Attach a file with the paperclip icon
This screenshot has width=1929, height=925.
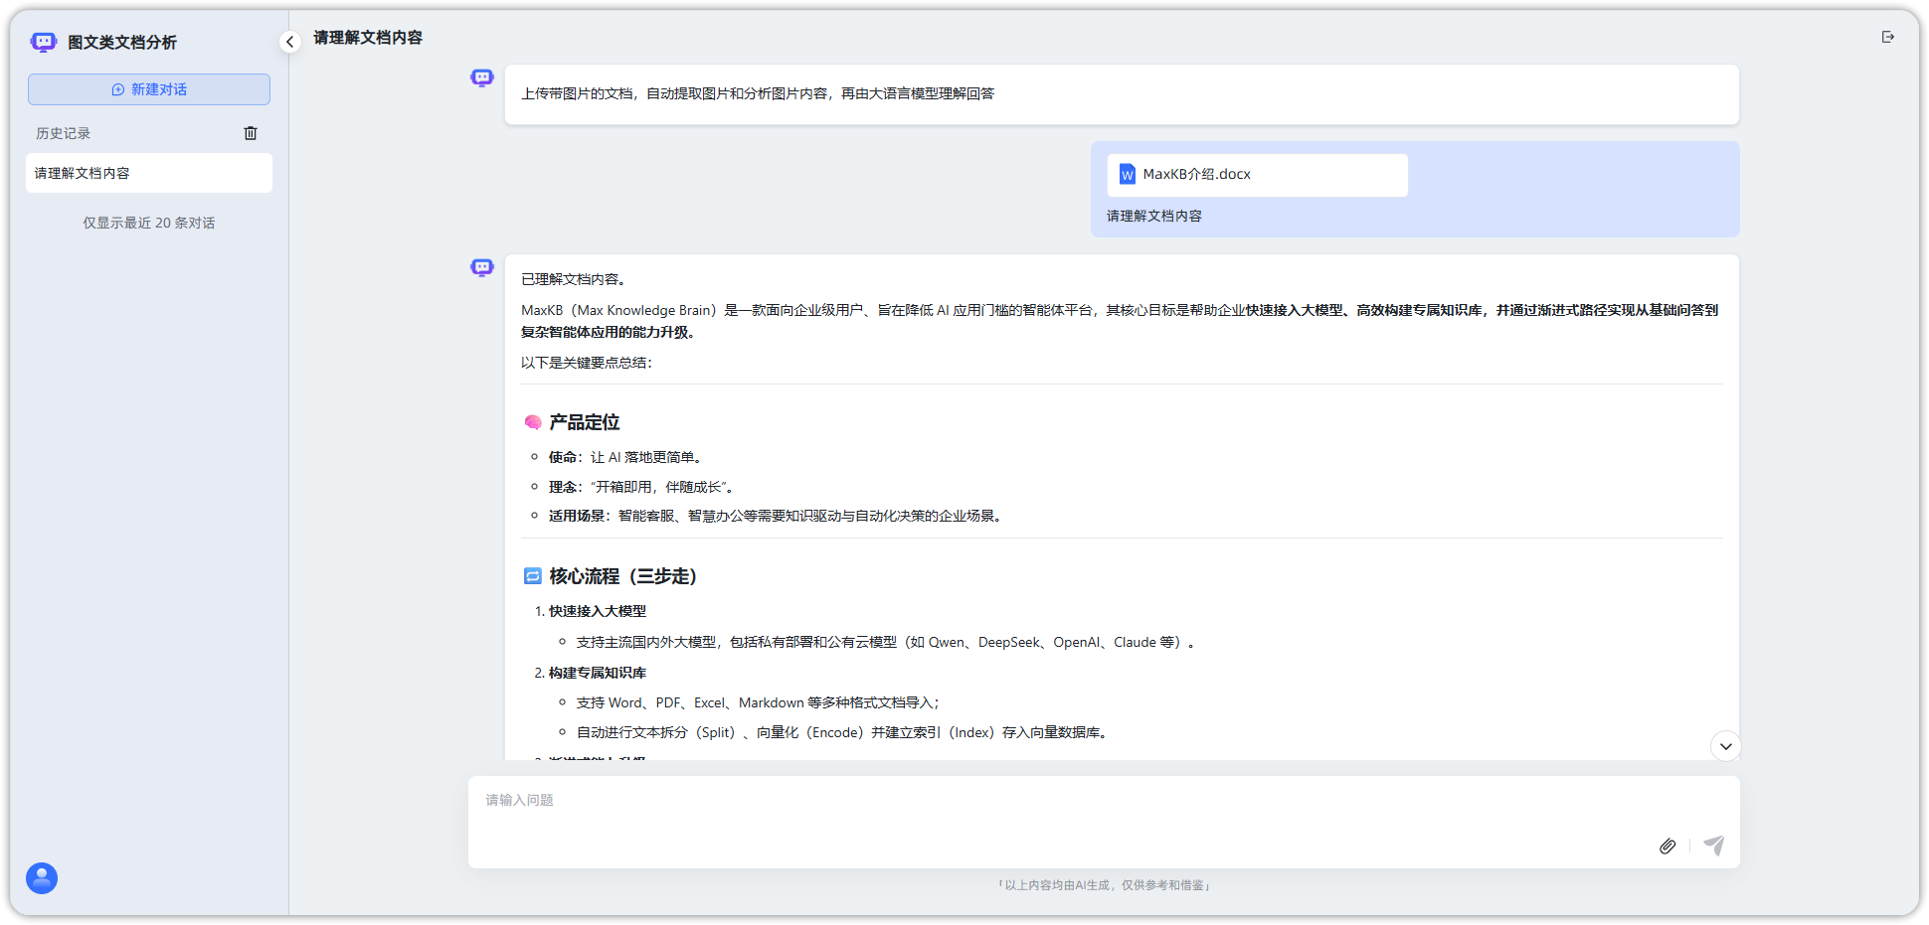[x=1667, y=846]
